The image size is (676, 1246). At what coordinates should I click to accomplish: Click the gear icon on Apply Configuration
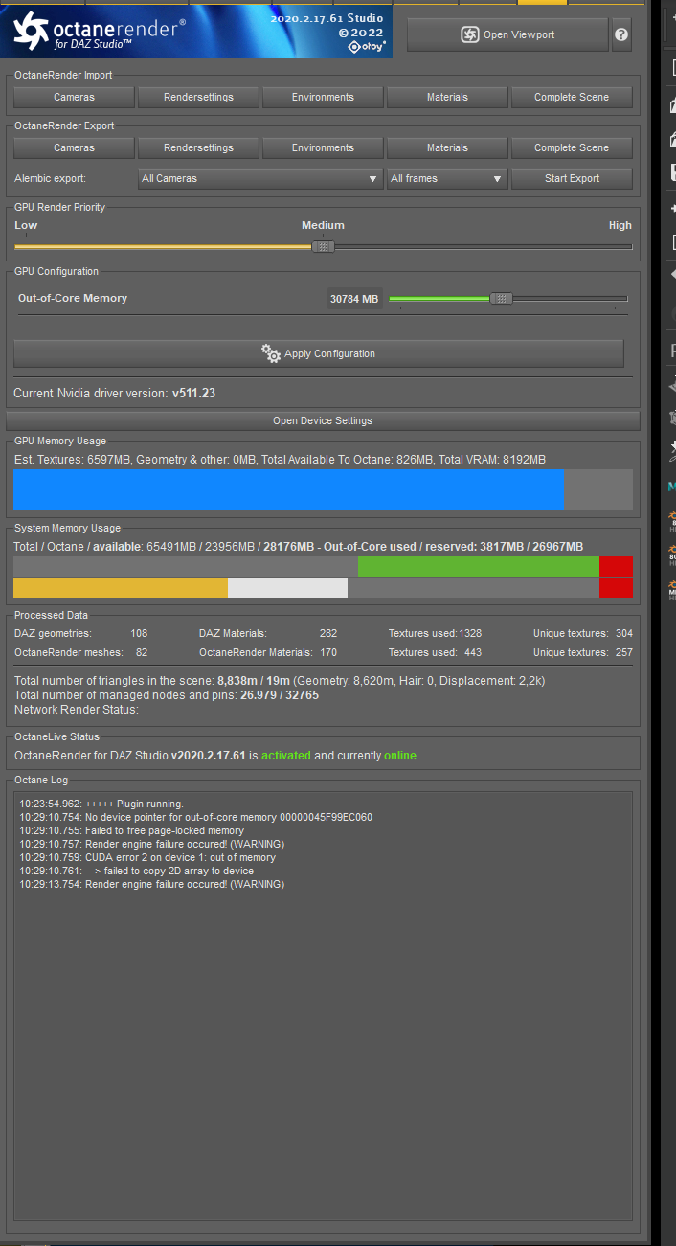271,352
